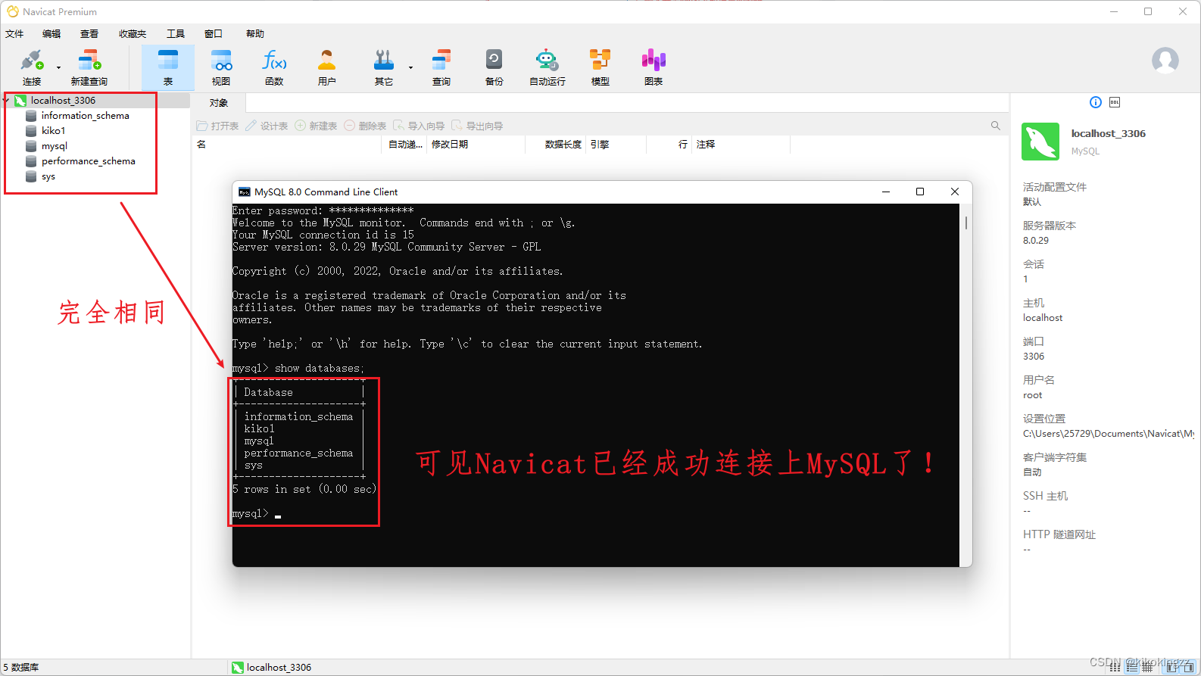Click the mysql> prompt in command window

(250, 514)
